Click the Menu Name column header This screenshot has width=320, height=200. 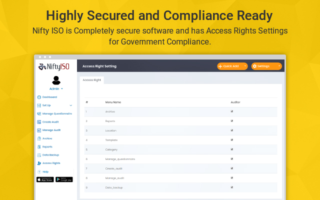(x=113, y=102)
